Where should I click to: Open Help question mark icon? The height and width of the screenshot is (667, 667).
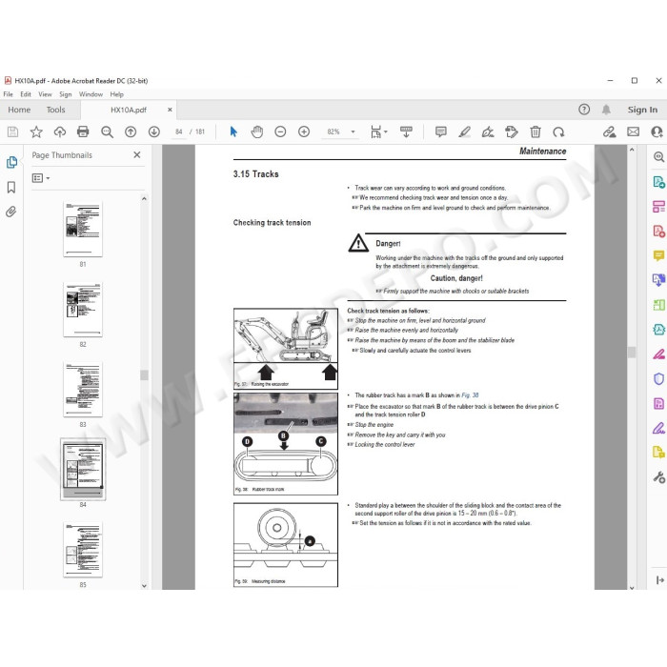tap(584, 110)
